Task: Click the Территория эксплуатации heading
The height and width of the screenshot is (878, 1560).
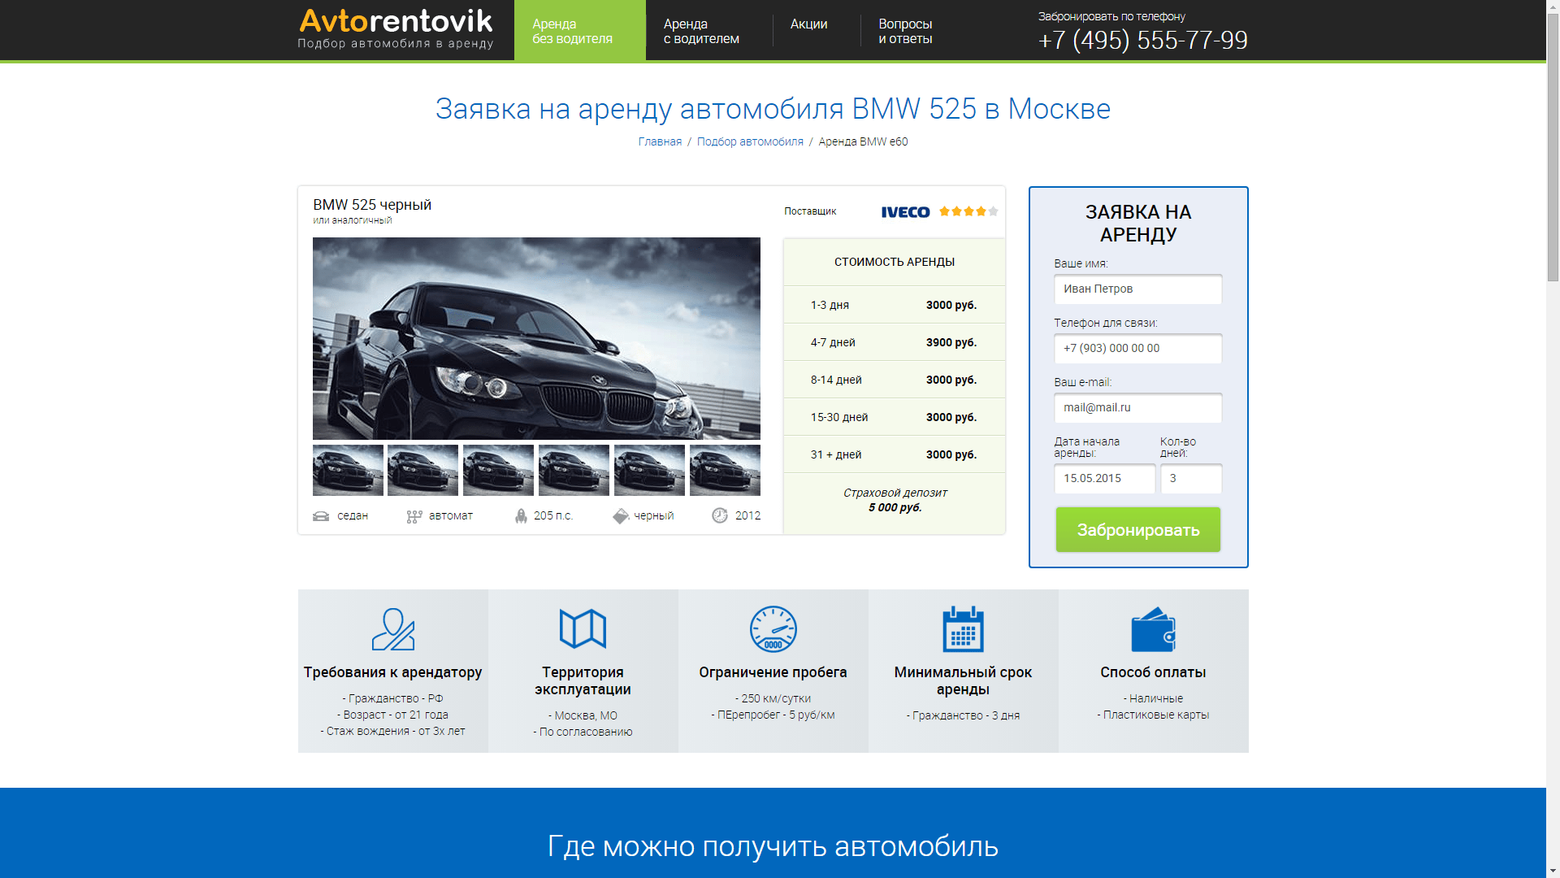Action: [583, 681]
